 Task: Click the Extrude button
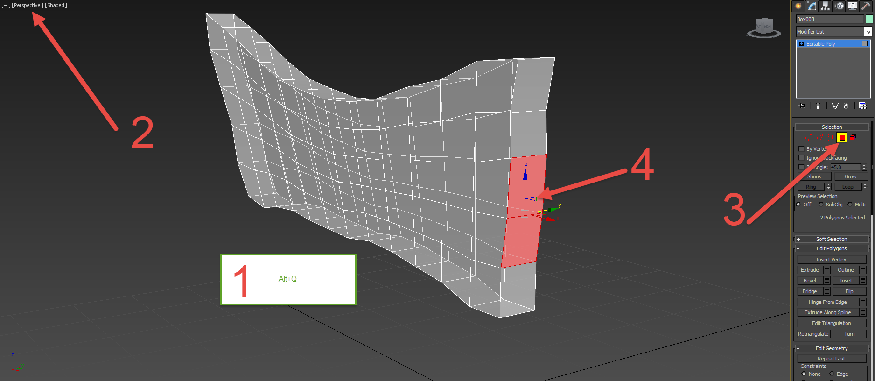point(810,270)
